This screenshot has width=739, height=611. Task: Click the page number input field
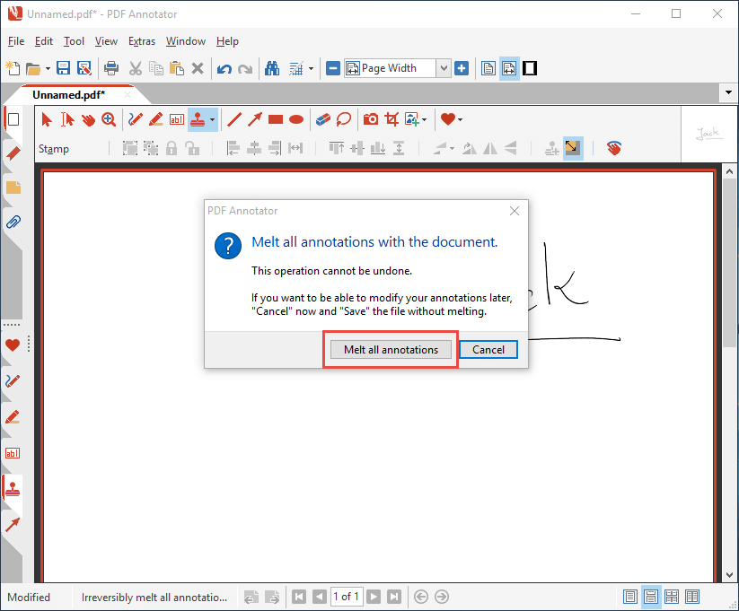click(x=347, y=597)
